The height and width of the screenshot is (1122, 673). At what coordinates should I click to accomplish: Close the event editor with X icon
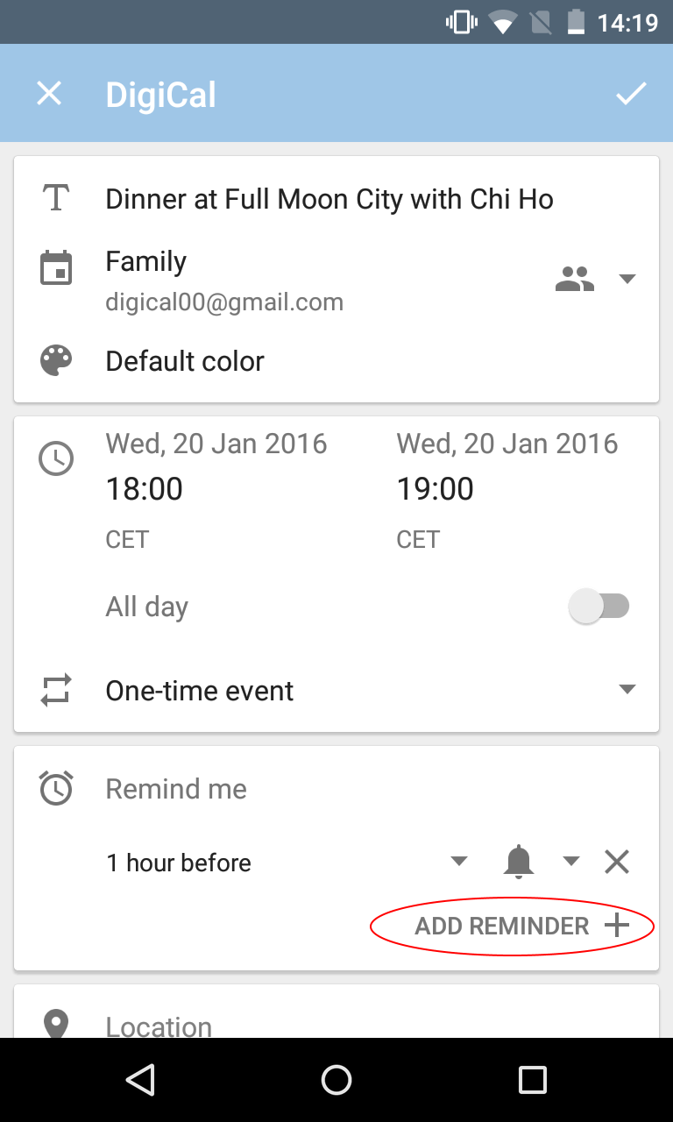pos(49,94)
